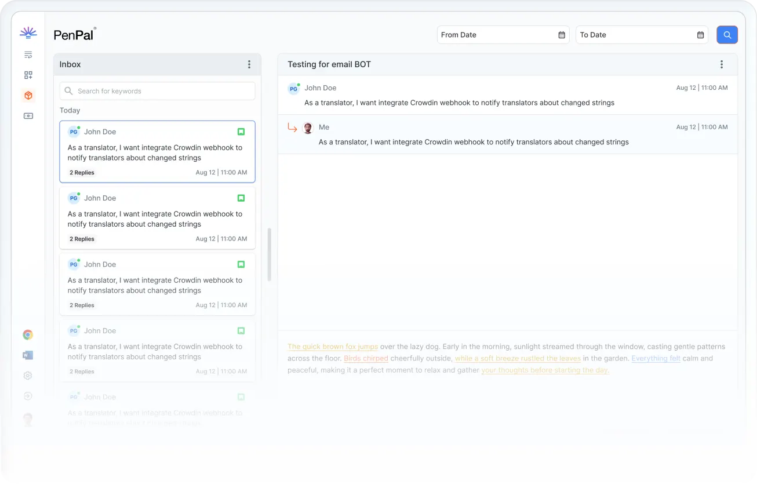Click the To Date field
This screenshot has width=757, height=484.
642,35
